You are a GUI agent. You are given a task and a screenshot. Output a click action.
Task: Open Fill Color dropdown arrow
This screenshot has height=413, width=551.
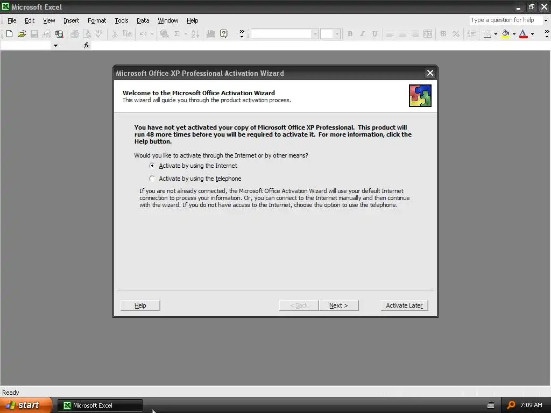[x=514, y=34]
